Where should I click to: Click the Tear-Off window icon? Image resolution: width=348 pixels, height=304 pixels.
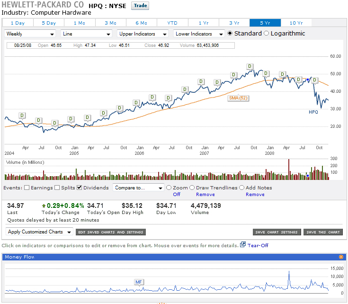pyautogui.click(x=243, y=244)
